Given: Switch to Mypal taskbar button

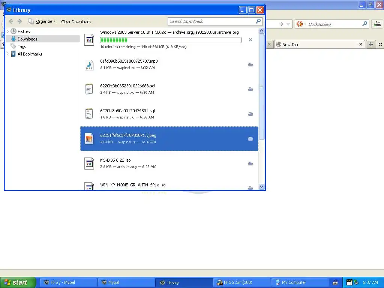Looking at the screenshot, I should click(126, 282).
